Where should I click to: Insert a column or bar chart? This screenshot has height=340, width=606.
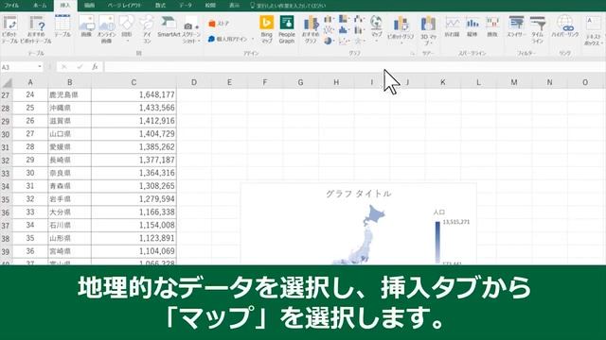[x=329, y=19]
